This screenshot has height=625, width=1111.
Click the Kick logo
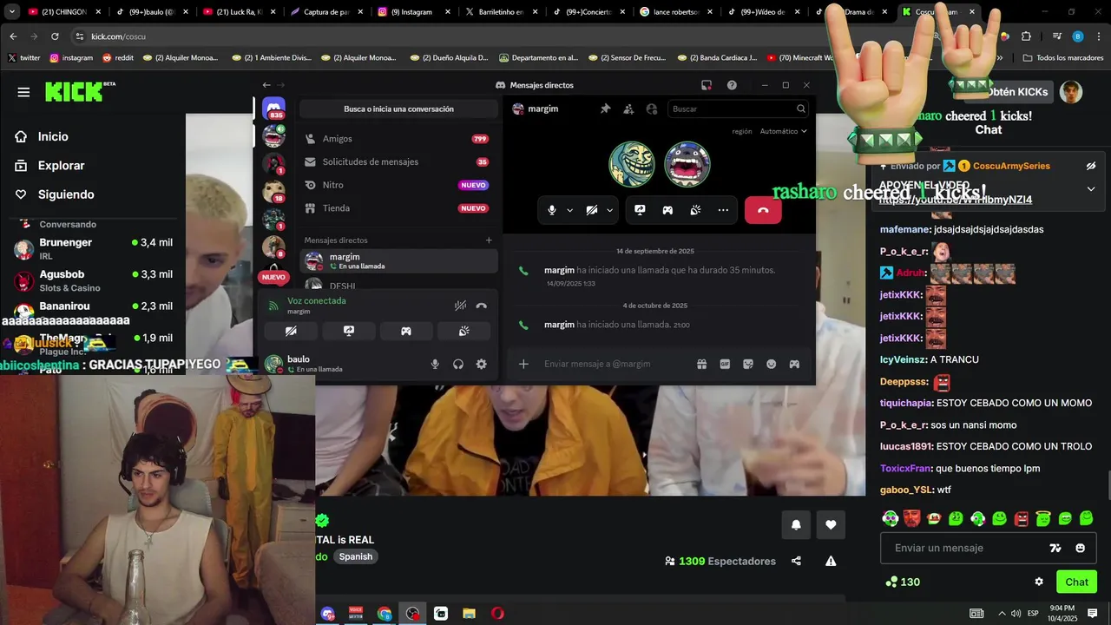[80, 91]
